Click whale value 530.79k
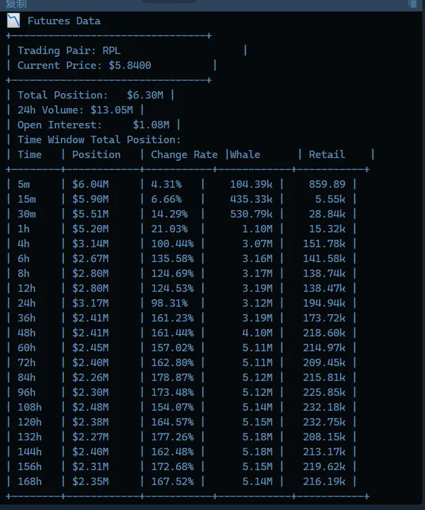Screen dimensions: 425x510 pyautogui.click(x=251, y=214)
